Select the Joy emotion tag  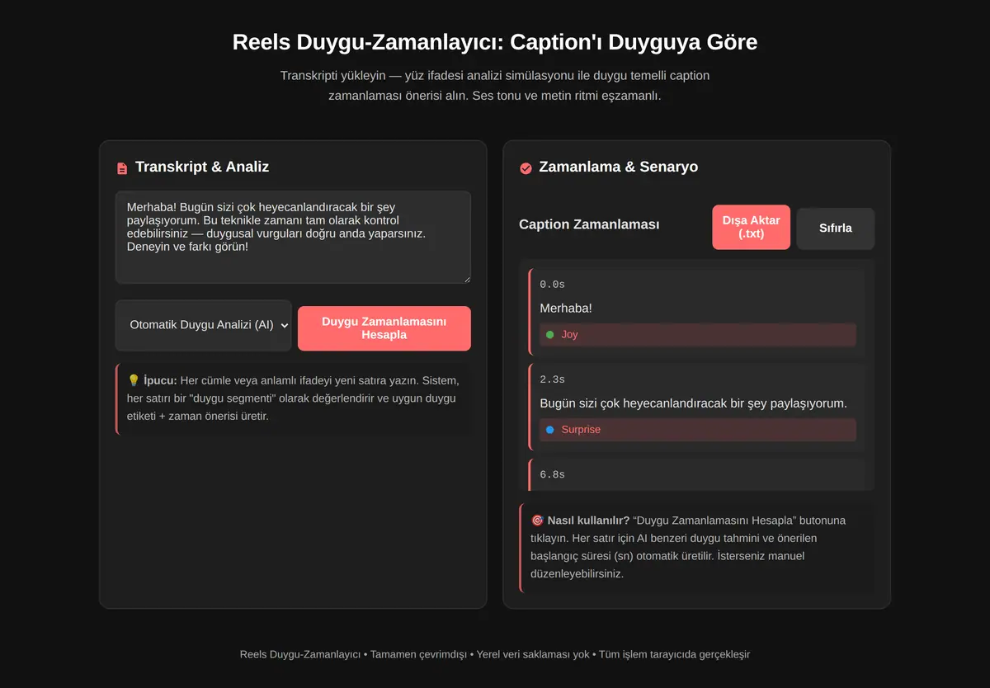click(698, 335)
